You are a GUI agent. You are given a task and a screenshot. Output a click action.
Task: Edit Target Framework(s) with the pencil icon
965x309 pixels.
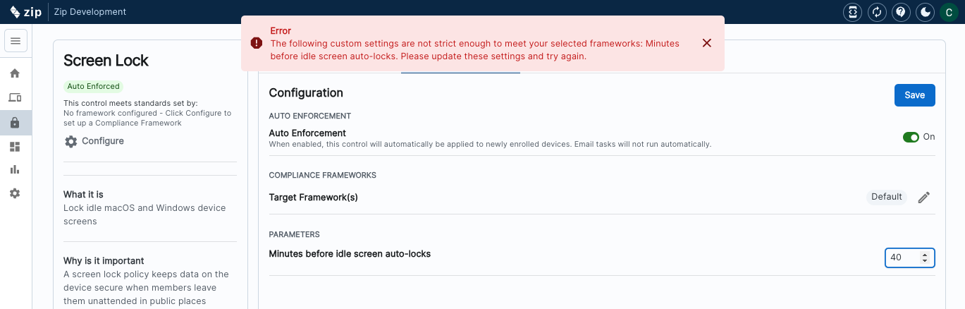coord(924,198)
